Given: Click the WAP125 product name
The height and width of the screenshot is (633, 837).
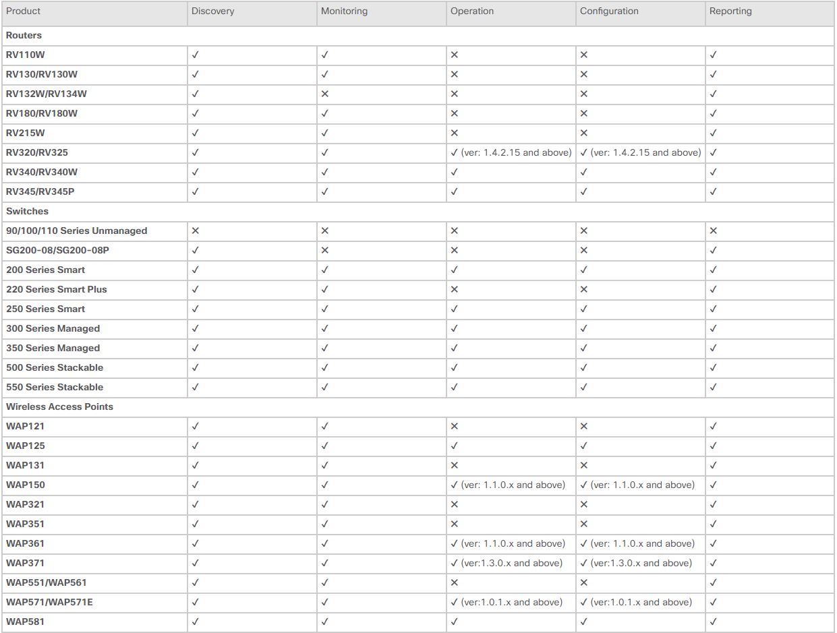Looking at the screenshot, I should click(26, 446).
